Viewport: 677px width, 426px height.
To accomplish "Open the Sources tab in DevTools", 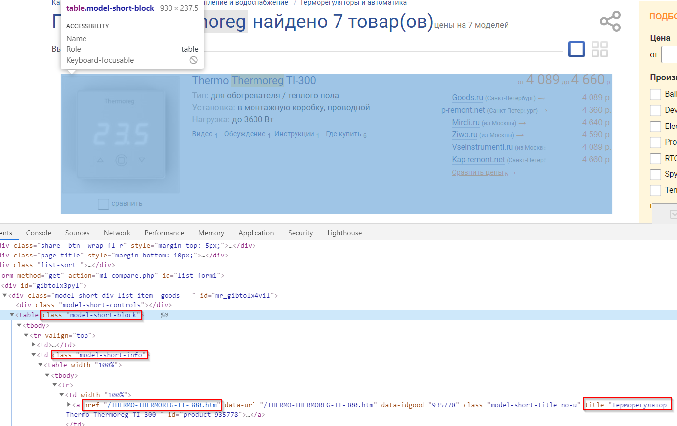I will tap(78, 233).
